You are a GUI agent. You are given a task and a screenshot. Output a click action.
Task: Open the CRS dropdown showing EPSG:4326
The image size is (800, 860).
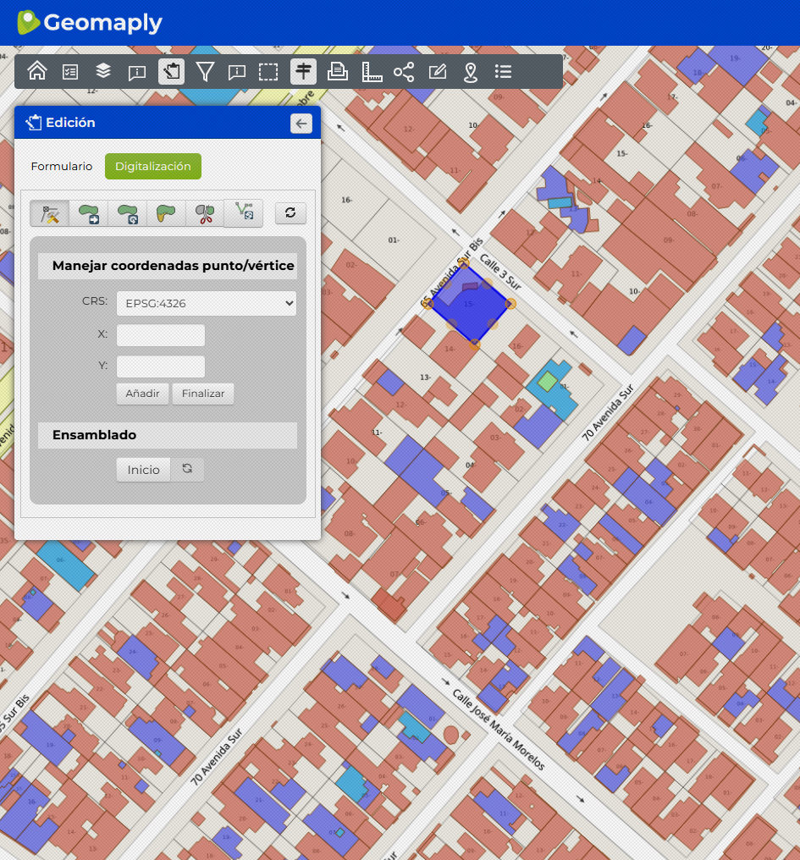[206, 303]
